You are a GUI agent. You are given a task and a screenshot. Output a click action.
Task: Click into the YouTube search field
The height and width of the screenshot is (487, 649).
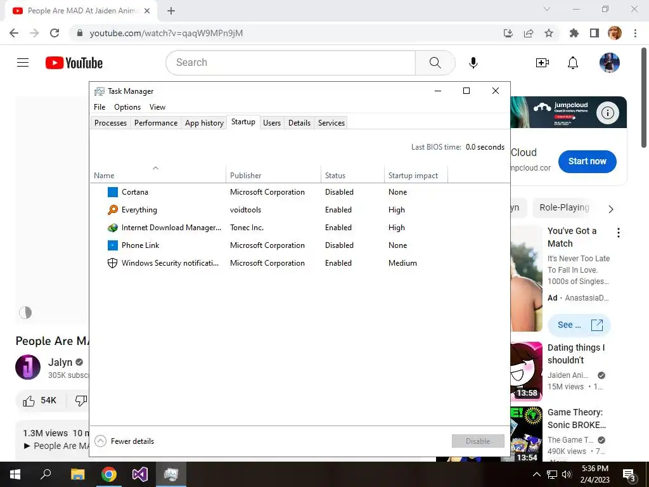tap(290, 63)
